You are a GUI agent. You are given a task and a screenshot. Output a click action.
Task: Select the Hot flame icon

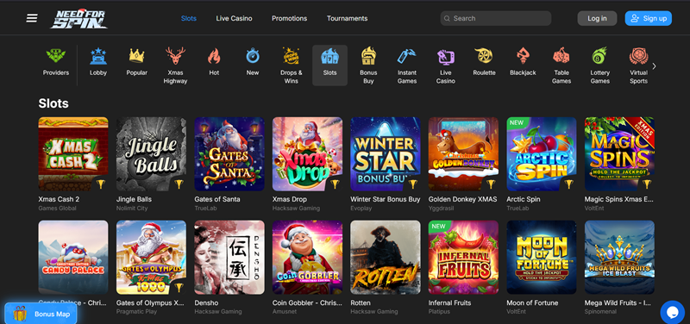[x=214, y=56]
